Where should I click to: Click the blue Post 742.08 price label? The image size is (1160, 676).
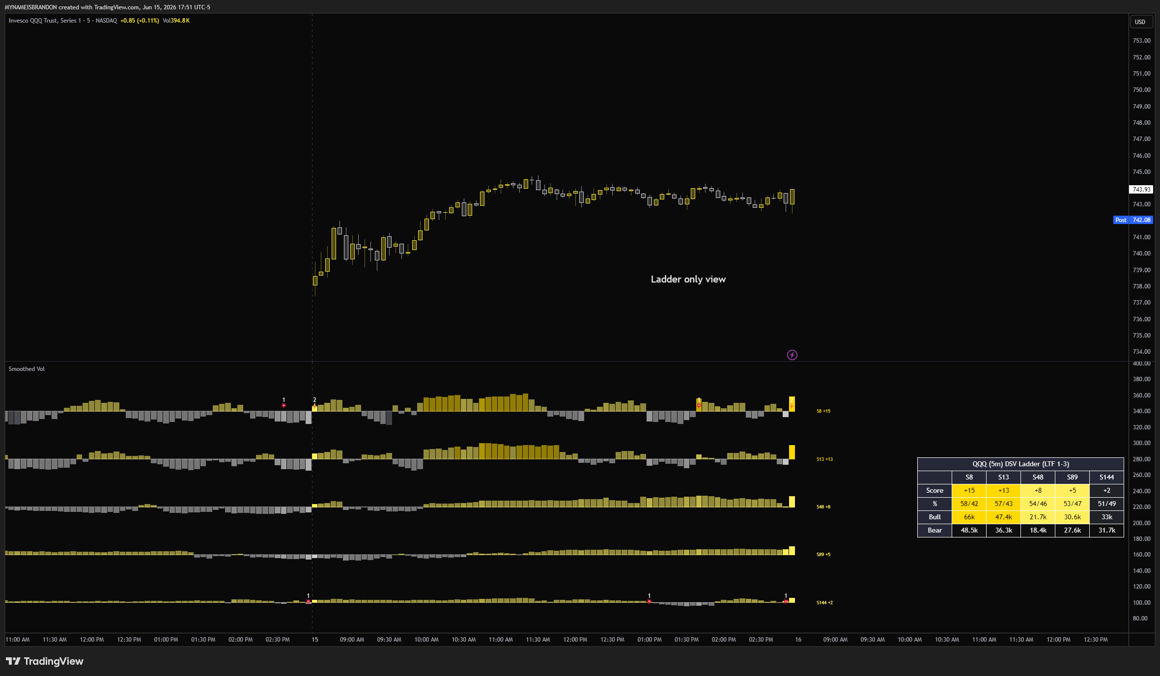click(1133, 220)
